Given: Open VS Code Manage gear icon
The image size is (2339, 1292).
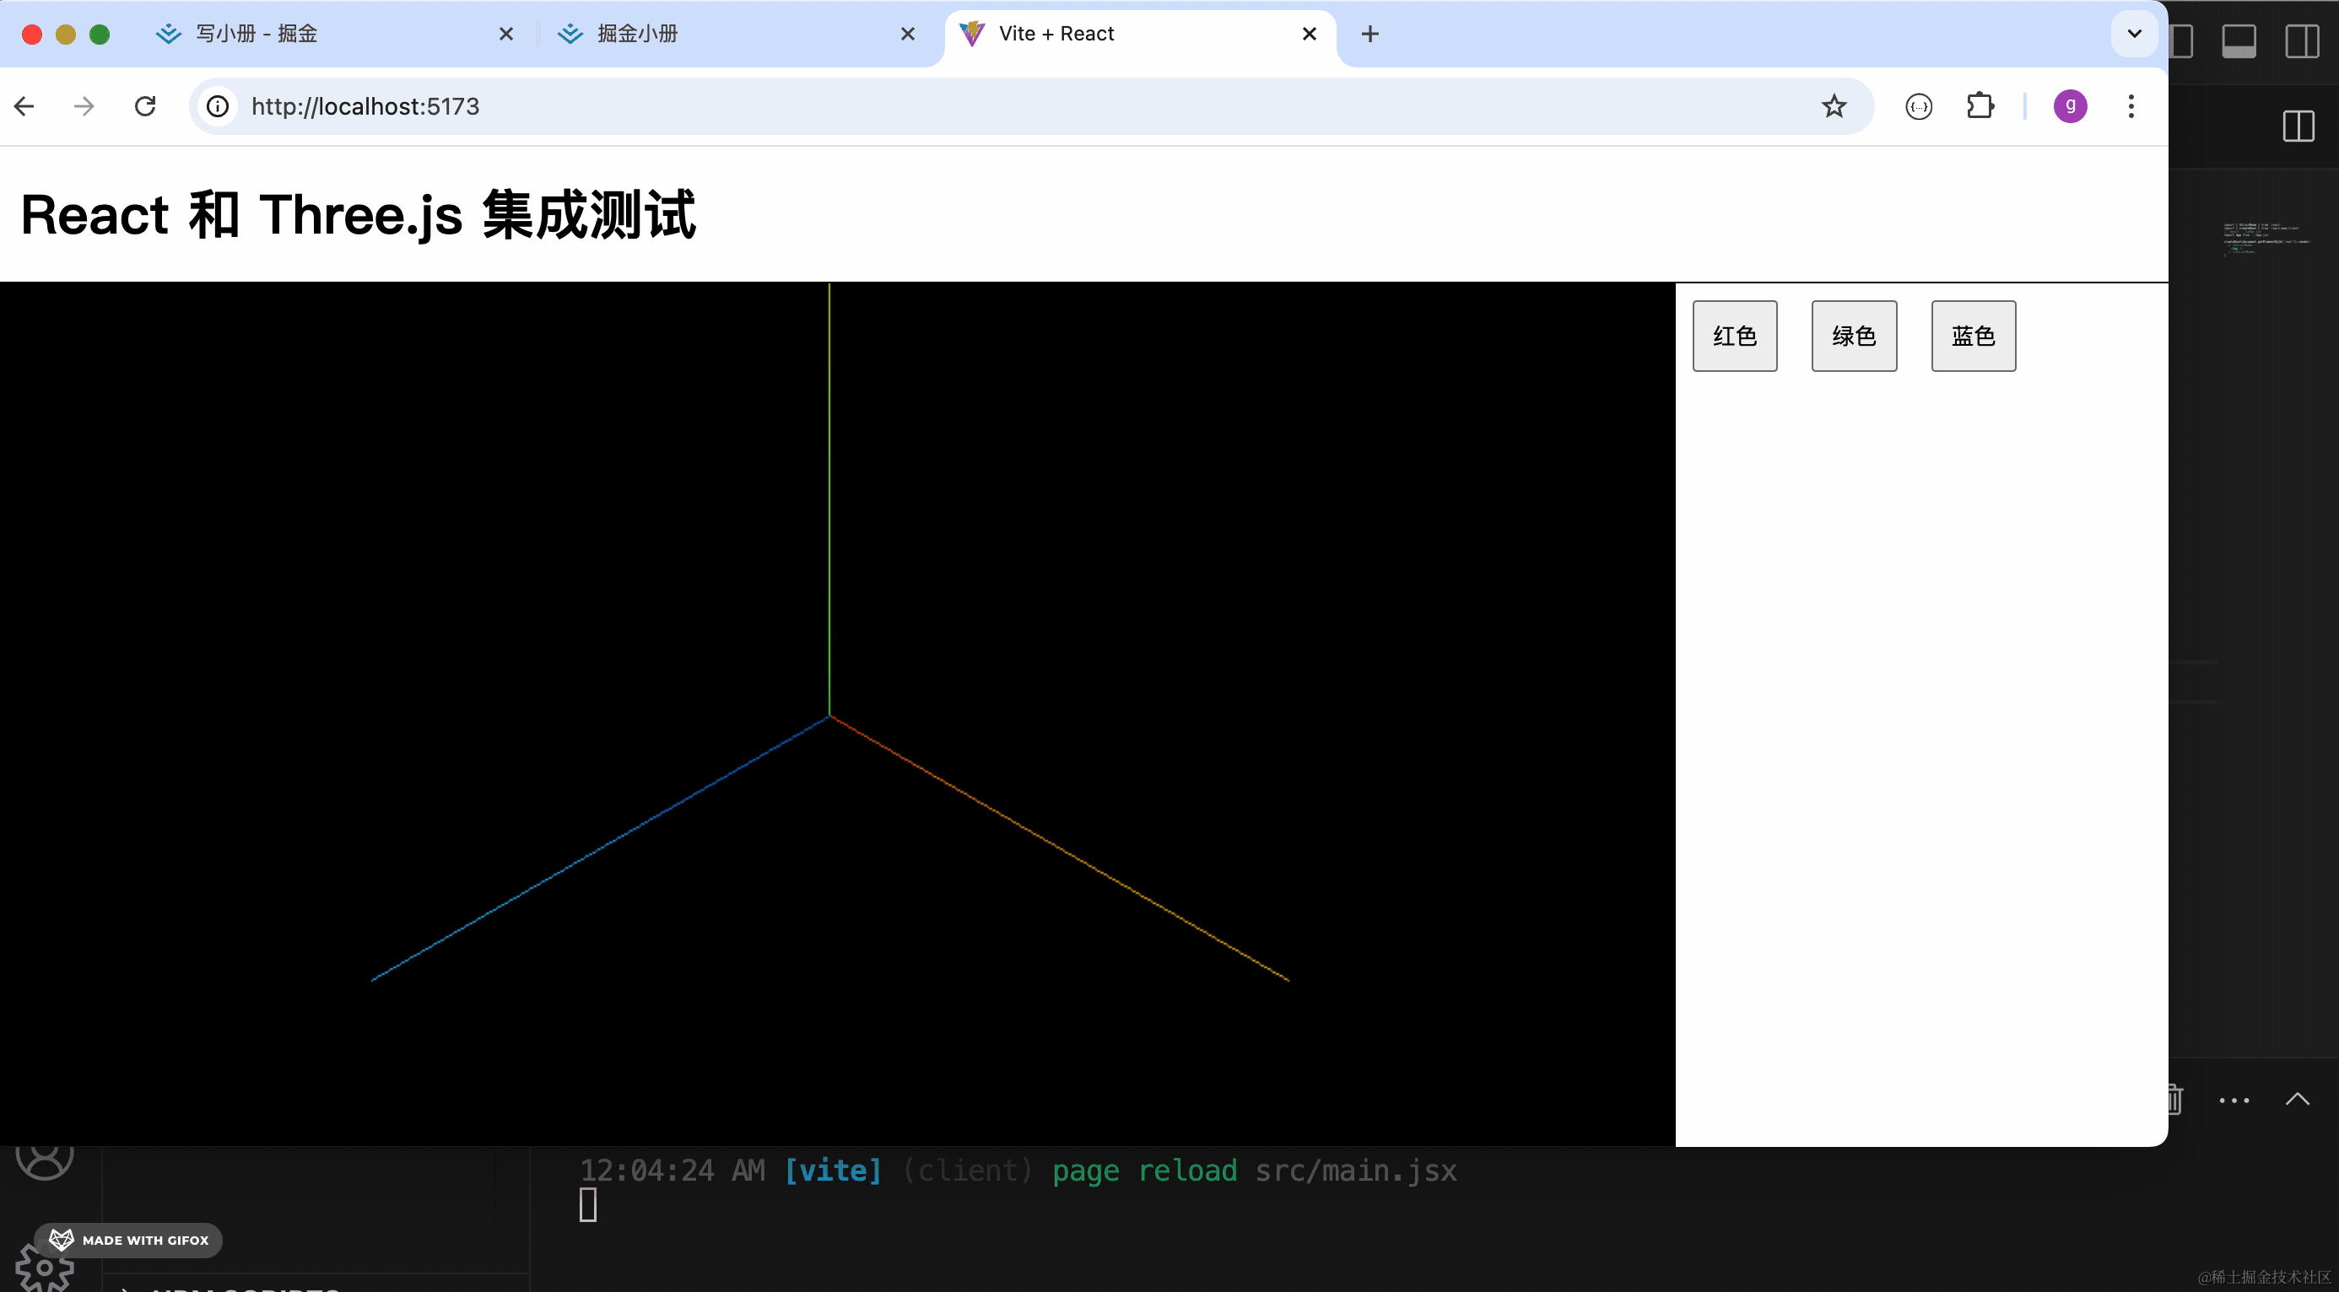Looking at the screenshot, I should [x=45, y=1270].
